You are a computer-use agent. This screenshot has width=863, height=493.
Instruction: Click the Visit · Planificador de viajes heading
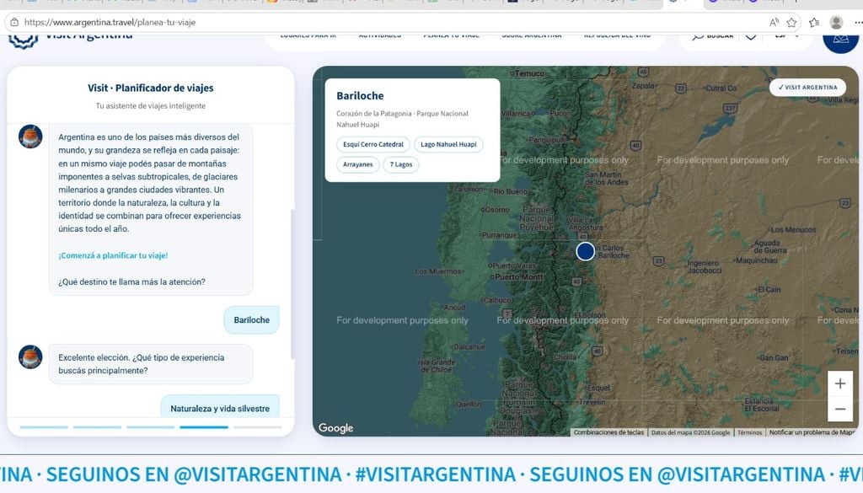[150, 88]
